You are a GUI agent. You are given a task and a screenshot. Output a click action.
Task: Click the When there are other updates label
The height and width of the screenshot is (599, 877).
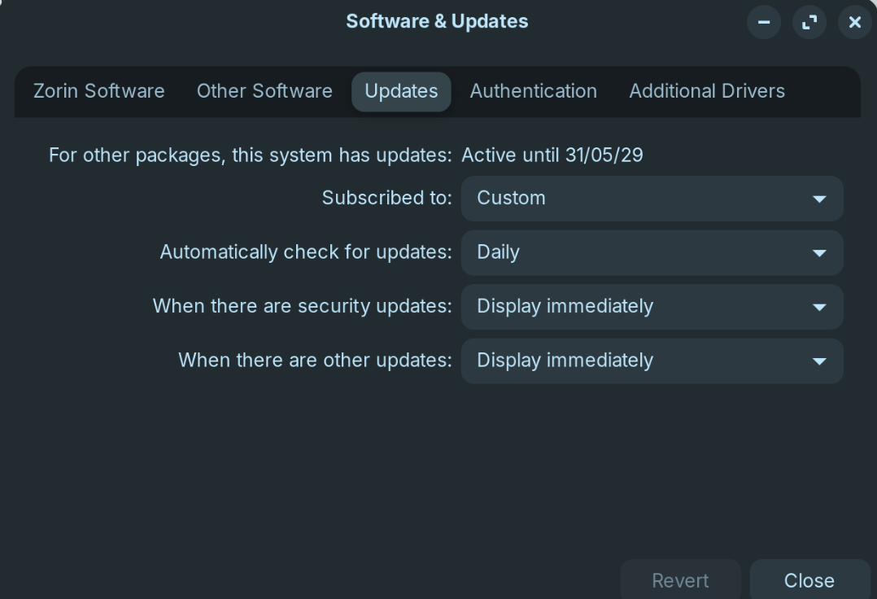(x=315, y=361)
